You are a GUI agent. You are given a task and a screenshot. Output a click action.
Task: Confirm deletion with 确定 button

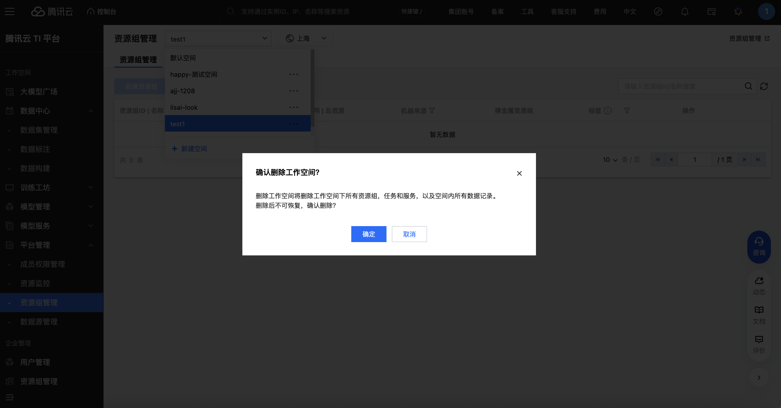tap(368, 234)
